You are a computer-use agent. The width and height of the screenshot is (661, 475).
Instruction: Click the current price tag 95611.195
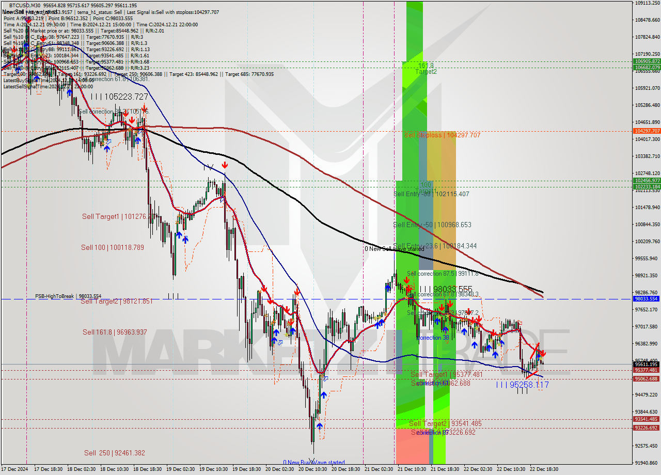[647, 365]
